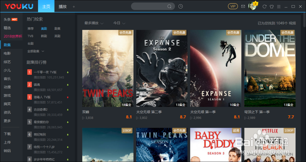Click the YOUKU logo
The height and width of the screenshot is (162, 306).
tap(19, 6)
